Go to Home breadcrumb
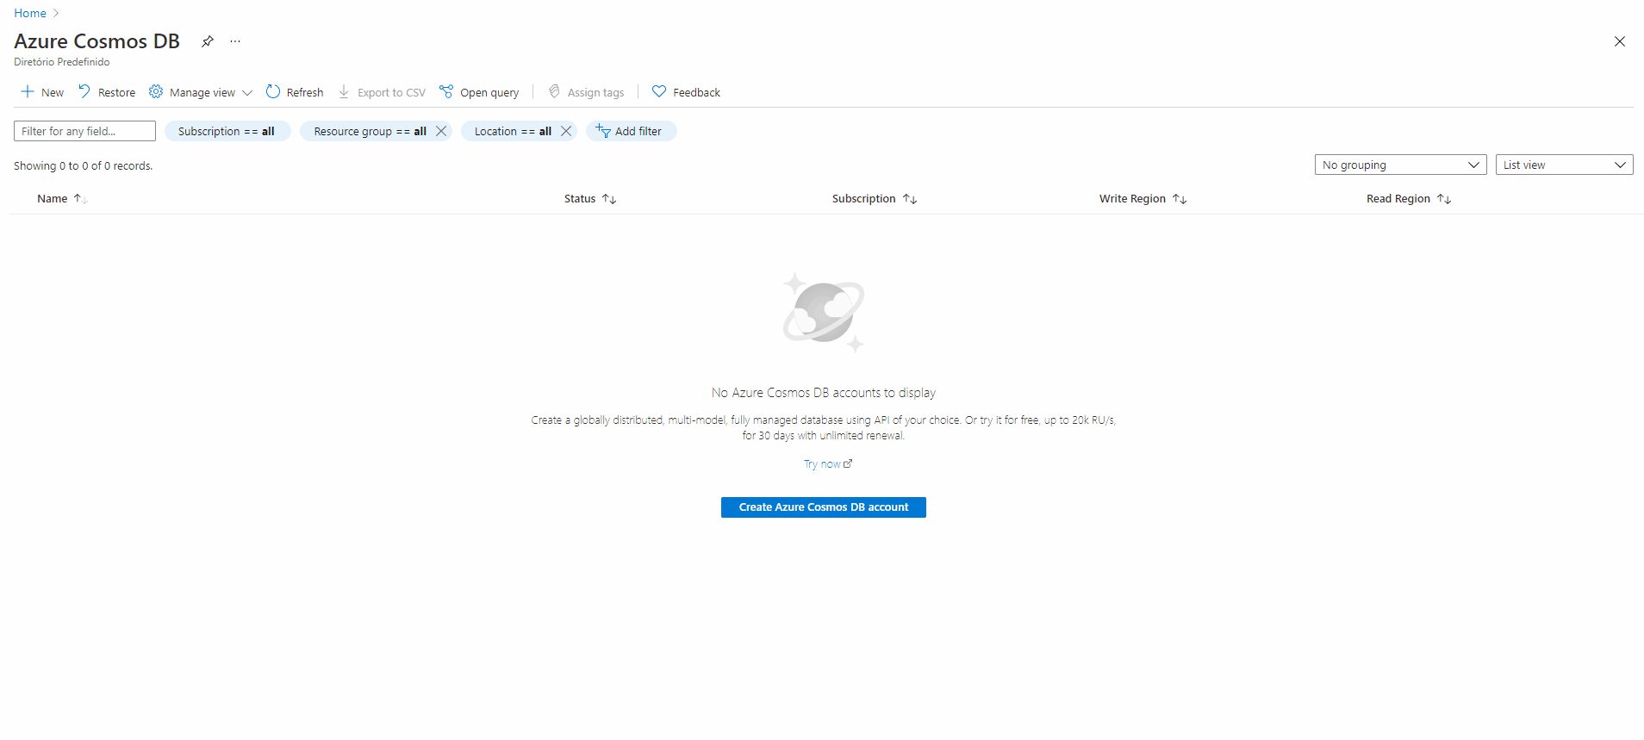The width and height of the screenshot is (1644, 740). click(30, 13)
